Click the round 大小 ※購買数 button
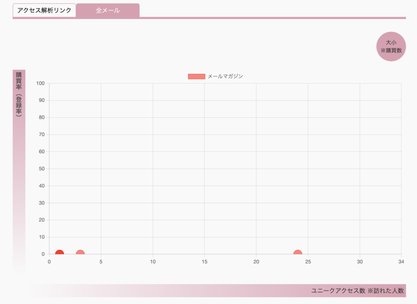The height and width of the screenshot is (304, 417). point(391,46)
